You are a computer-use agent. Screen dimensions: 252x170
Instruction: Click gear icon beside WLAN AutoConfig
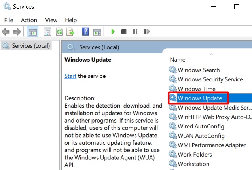click(173, 136)
